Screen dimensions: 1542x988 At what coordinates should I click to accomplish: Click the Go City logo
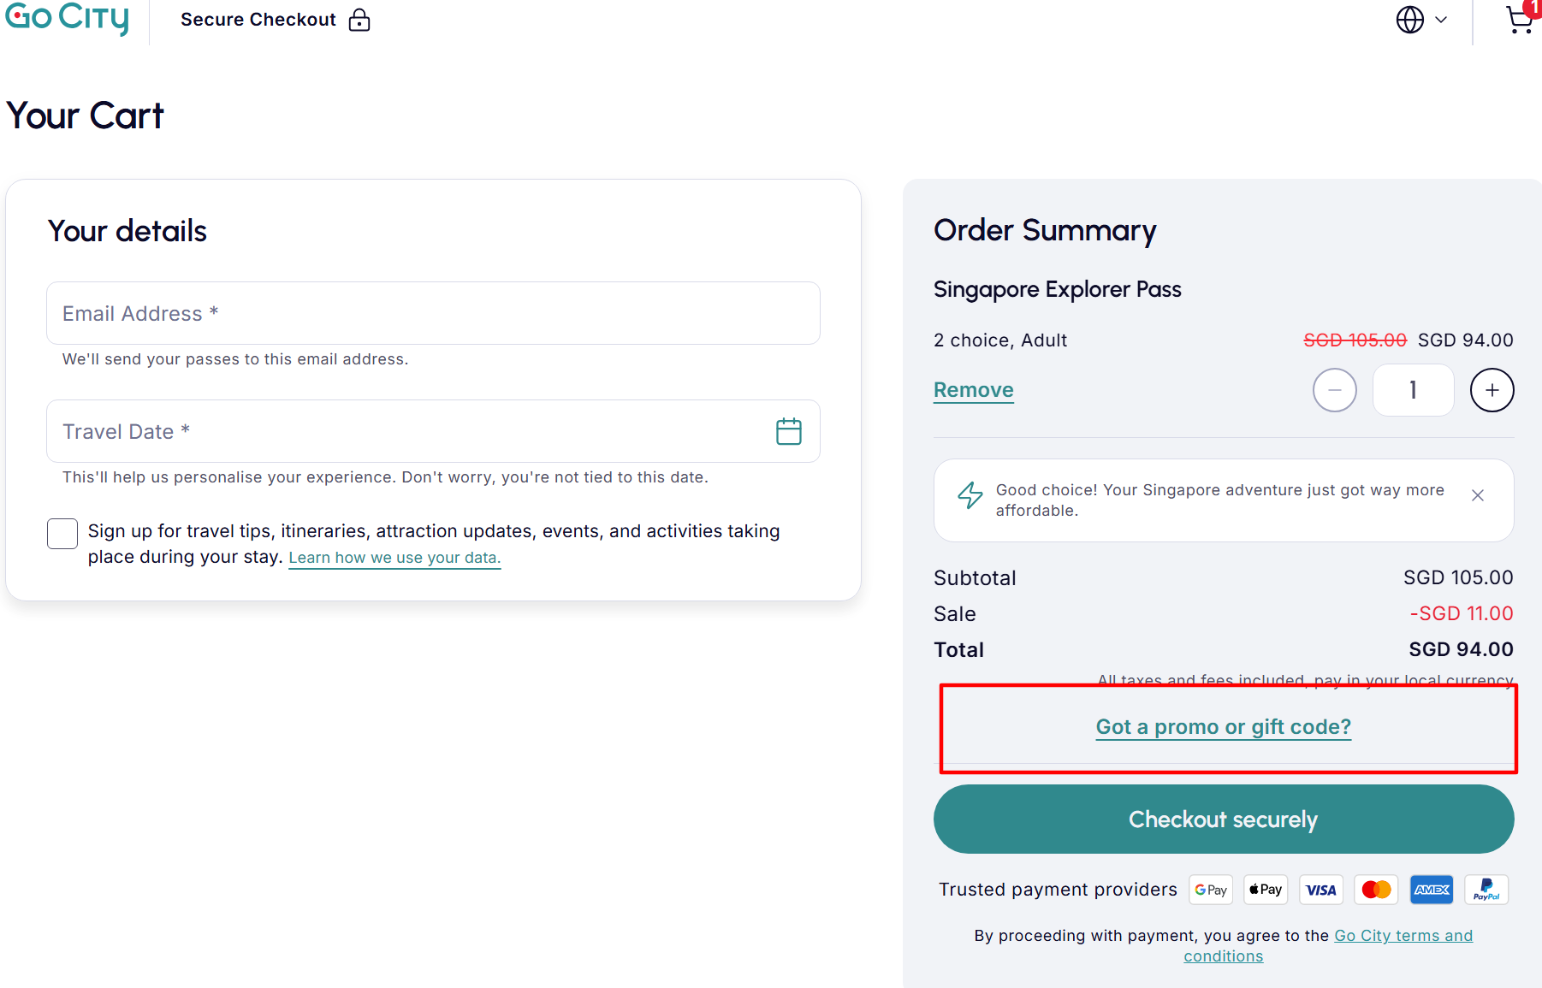[67, 17]
